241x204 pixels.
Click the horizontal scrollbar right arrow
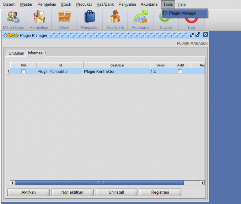click(x=202, y=183)
